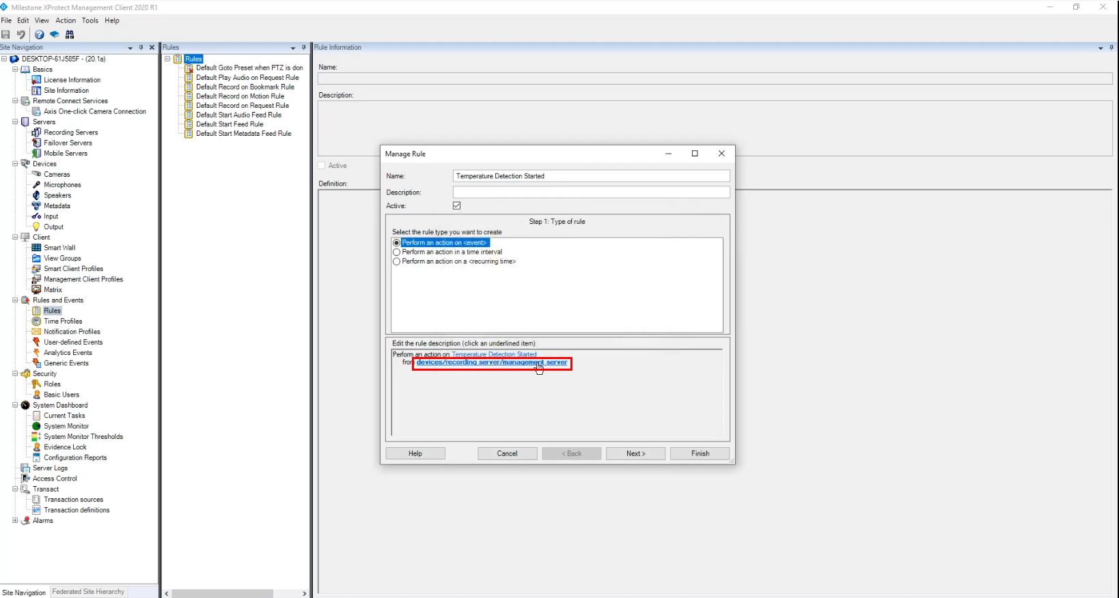
Task: Collapse the Rules root node in Rules pane
Action: point(167,59)
